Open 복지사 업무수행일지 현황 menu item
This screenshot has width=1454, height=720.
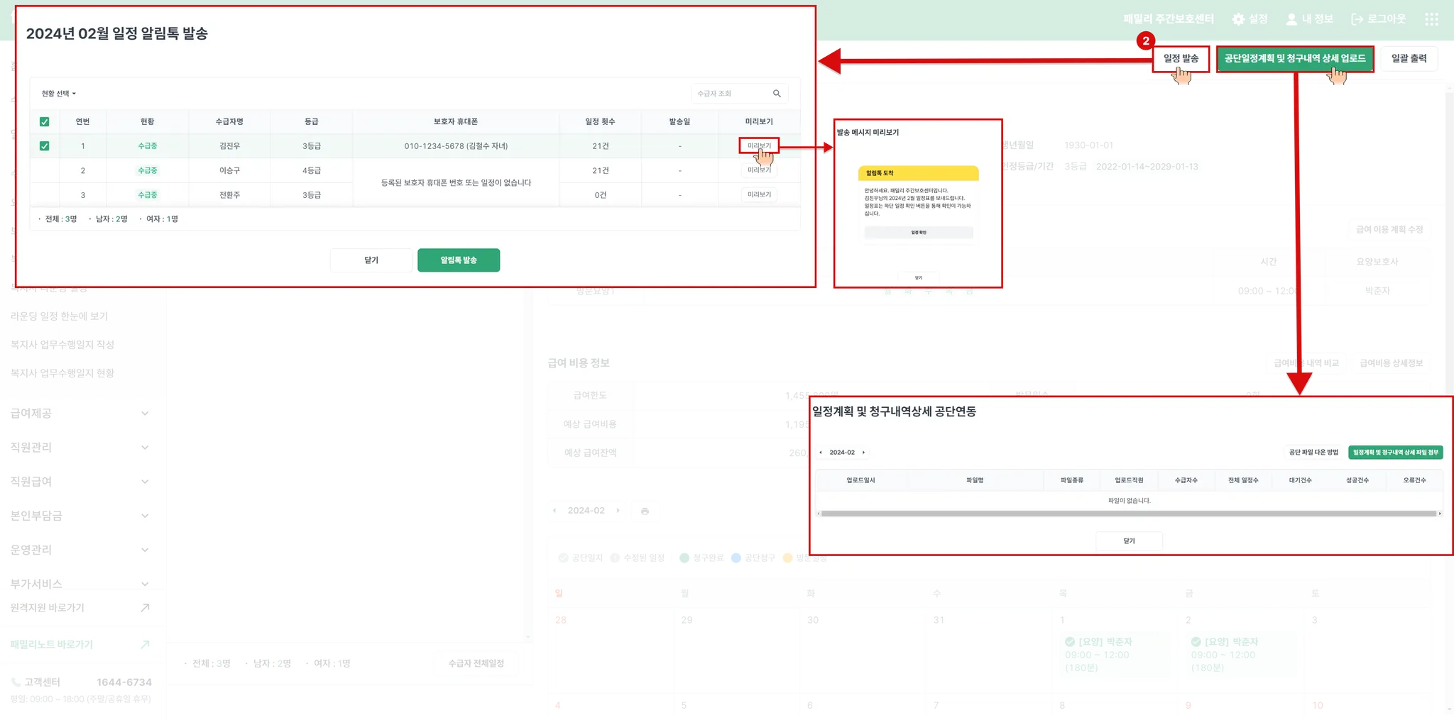pyautogui.click(x=62, y=373)
